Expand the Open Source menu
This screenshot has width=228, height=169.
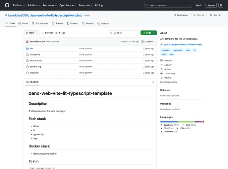68,5
